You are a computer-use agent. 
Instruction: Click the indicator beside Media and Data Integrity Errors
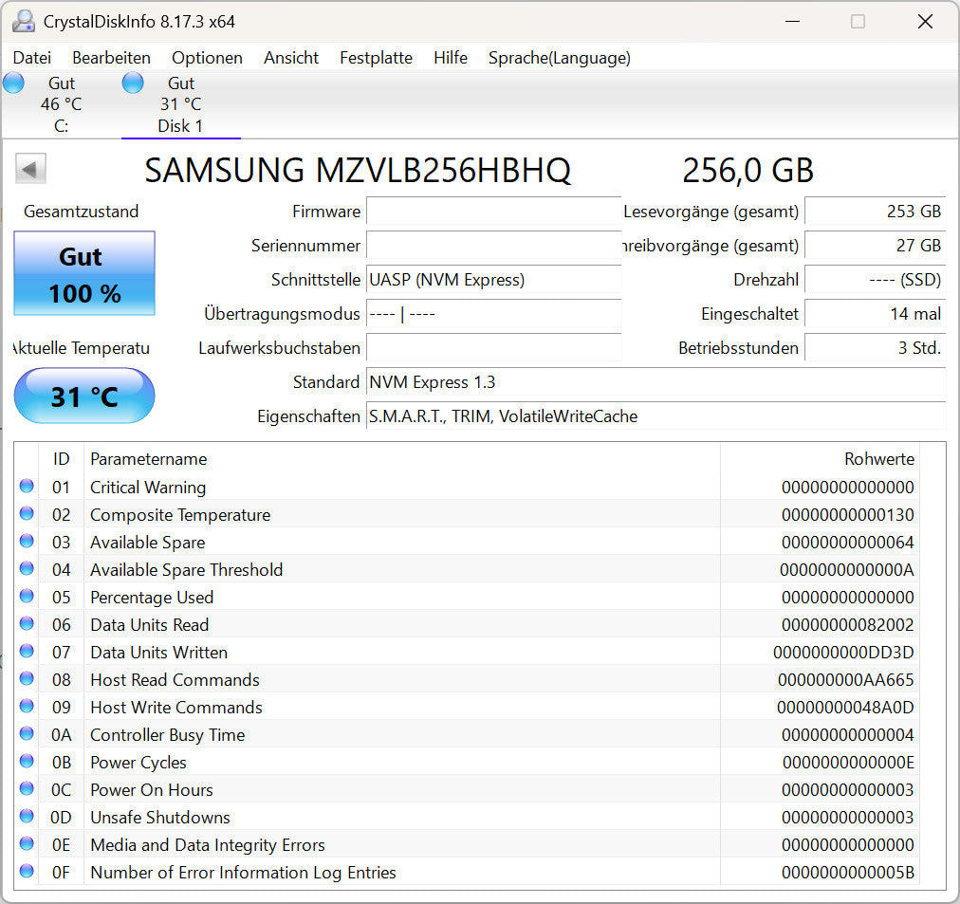click(28, 844)
